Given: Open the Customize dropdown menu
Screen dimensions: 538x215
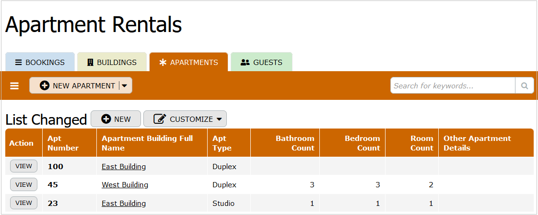Looking at the screenshot, I should 185,119.
